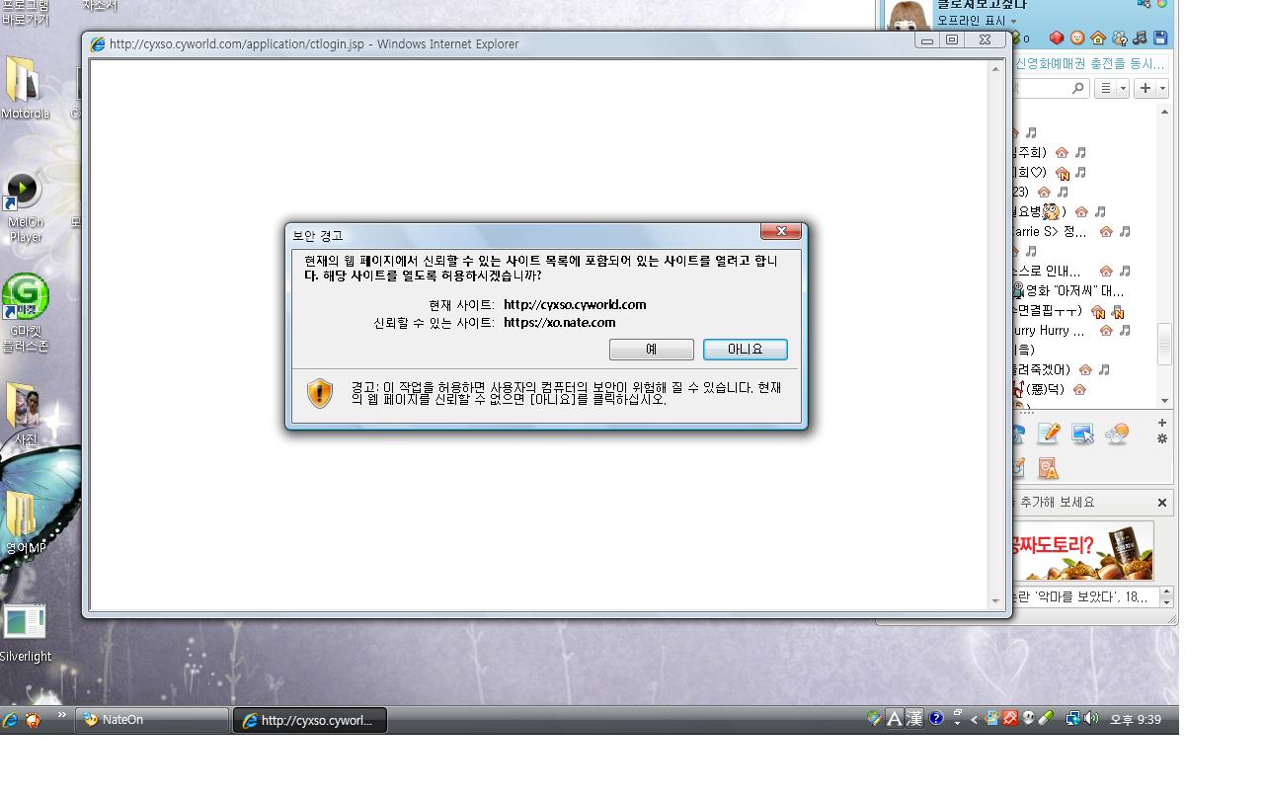Open the 사진 desktop folder

(x=25, y=414)
